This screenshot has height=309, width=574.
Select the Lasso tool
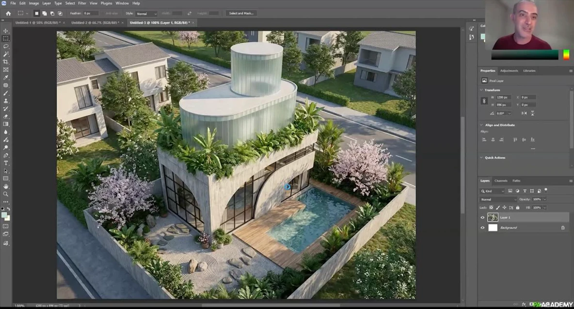tap(6, 46)
